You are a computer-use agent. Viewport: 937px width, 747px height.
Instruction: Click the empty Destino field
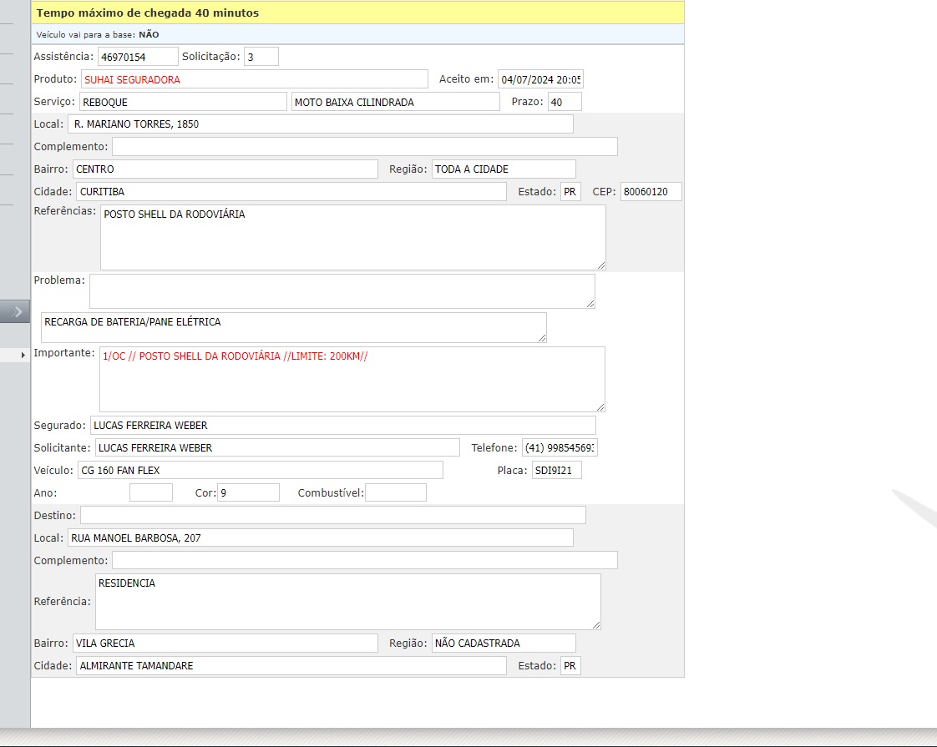[x=332, y=516]
